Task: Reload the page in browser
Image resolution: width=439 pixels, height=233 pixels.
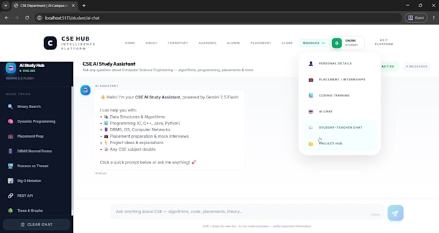Action: point(27,17)
